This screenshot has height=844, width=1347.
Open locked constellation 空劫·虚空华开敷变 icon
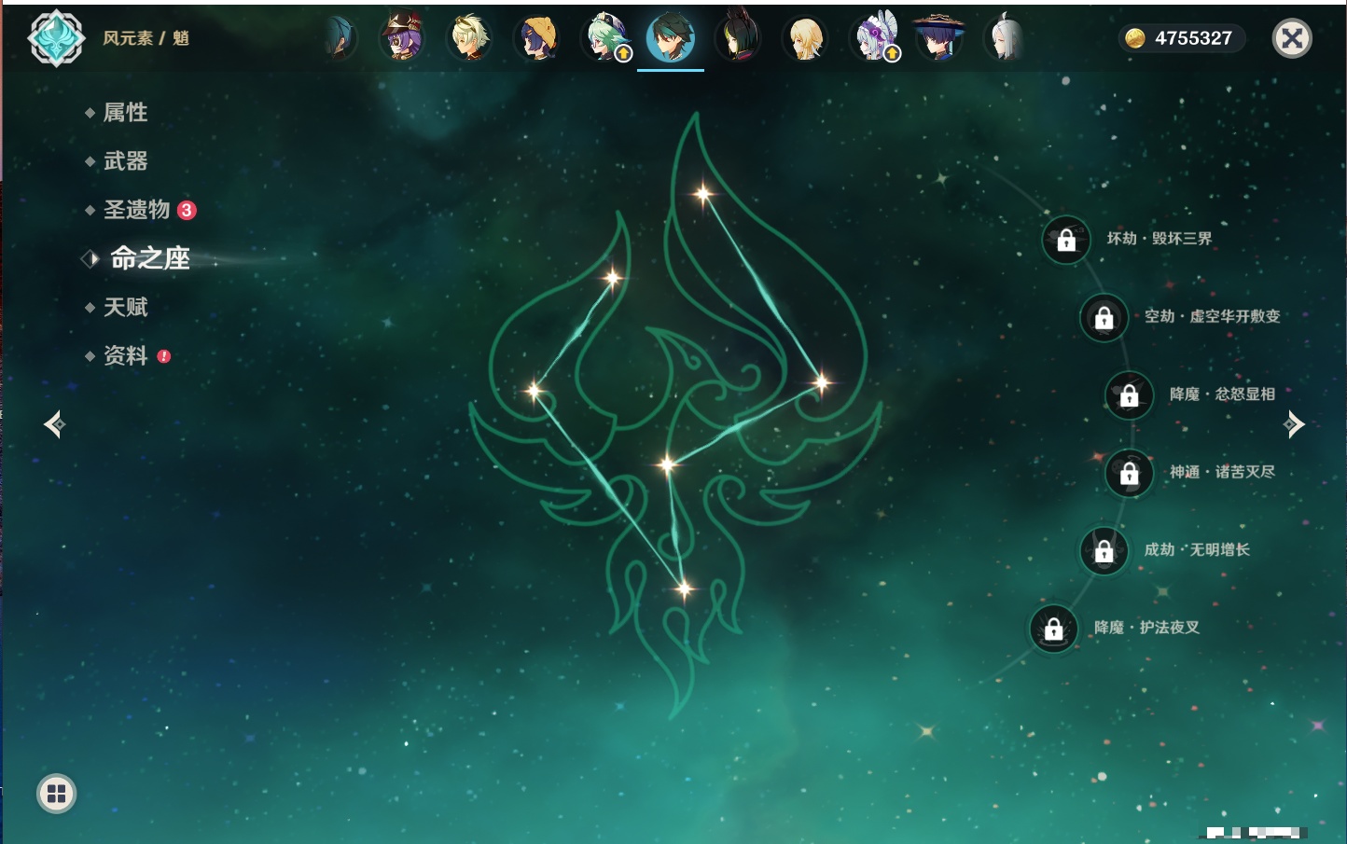coord(1104,317)
